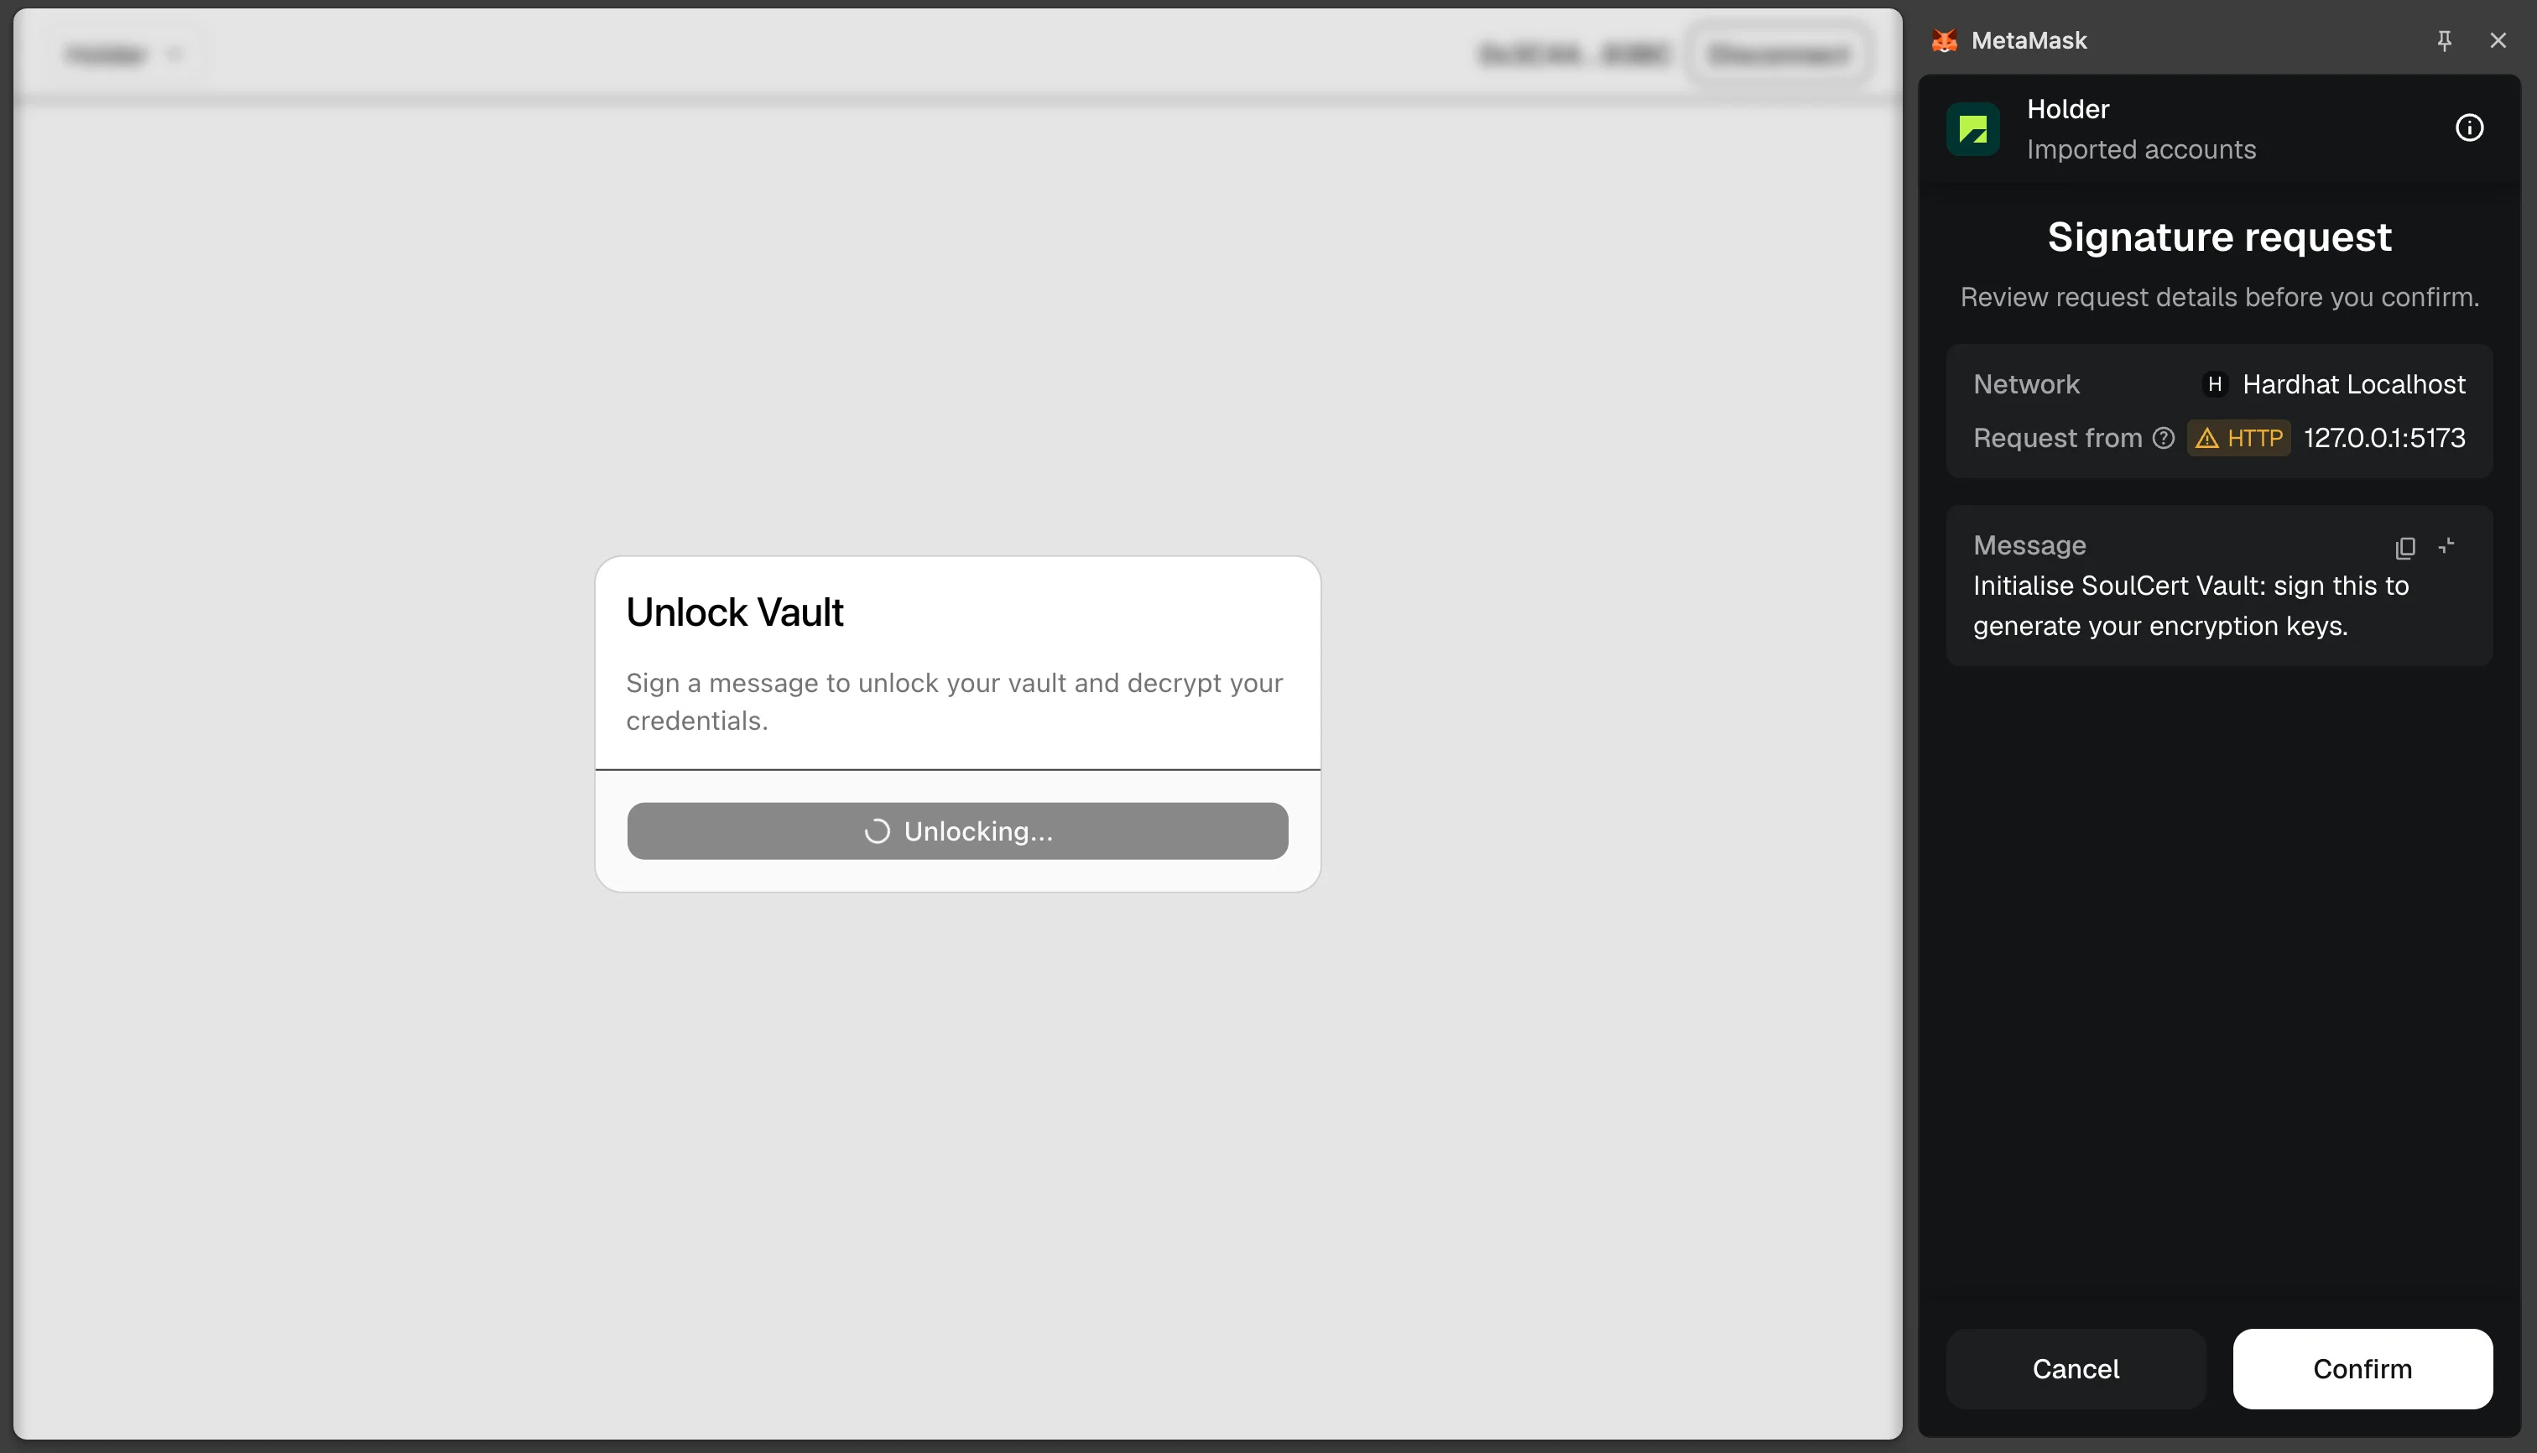Image resolution: width=2537 pixels, height=1453 pixels.
Task: Open the Holder account avatar icon
Action: [1973, 128]
